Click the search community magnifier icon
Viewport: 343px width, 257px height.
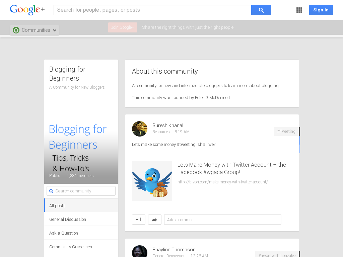tap(51, 191)
